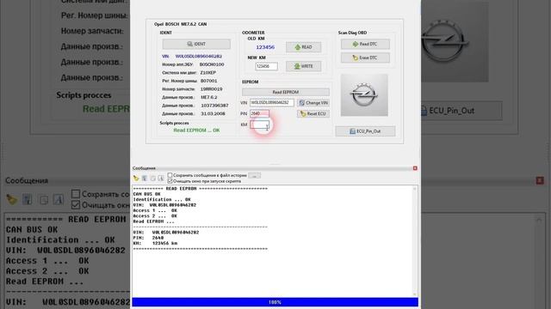Click the green 'Read EEPROM ... OK' status

(x=196, y=130)
